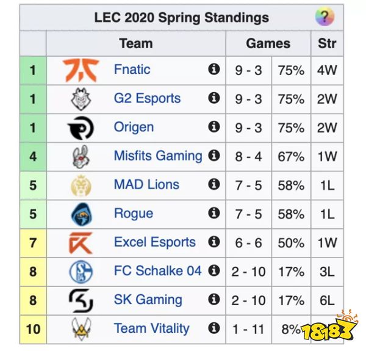Click info icon beside Origen
The width and height of the screenshot is (366, 351).
214,127
